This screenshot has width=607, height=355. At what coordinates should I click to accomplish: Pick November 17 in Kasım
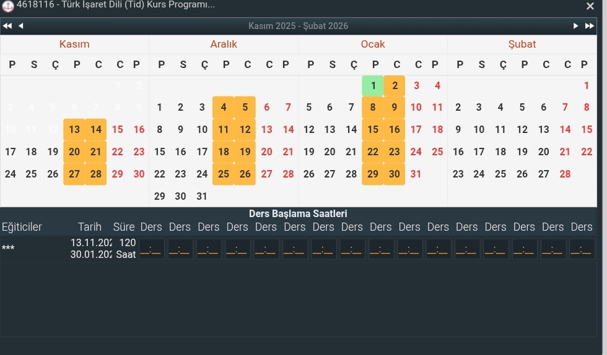11,152
